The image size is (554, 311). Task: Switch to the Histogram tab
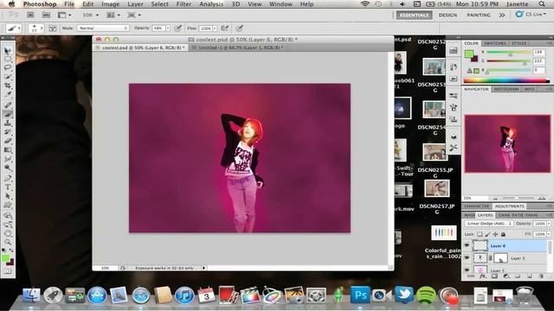point(506,89)
